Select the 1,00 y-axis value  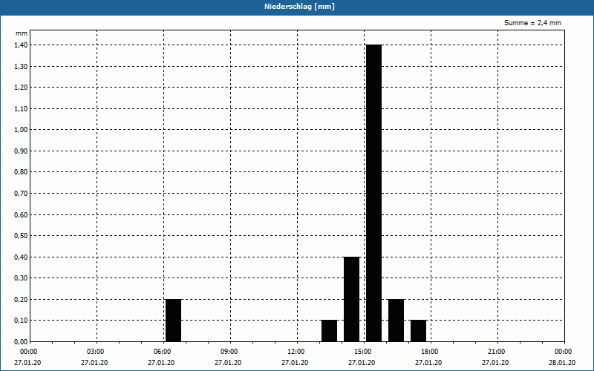point(22,130)
